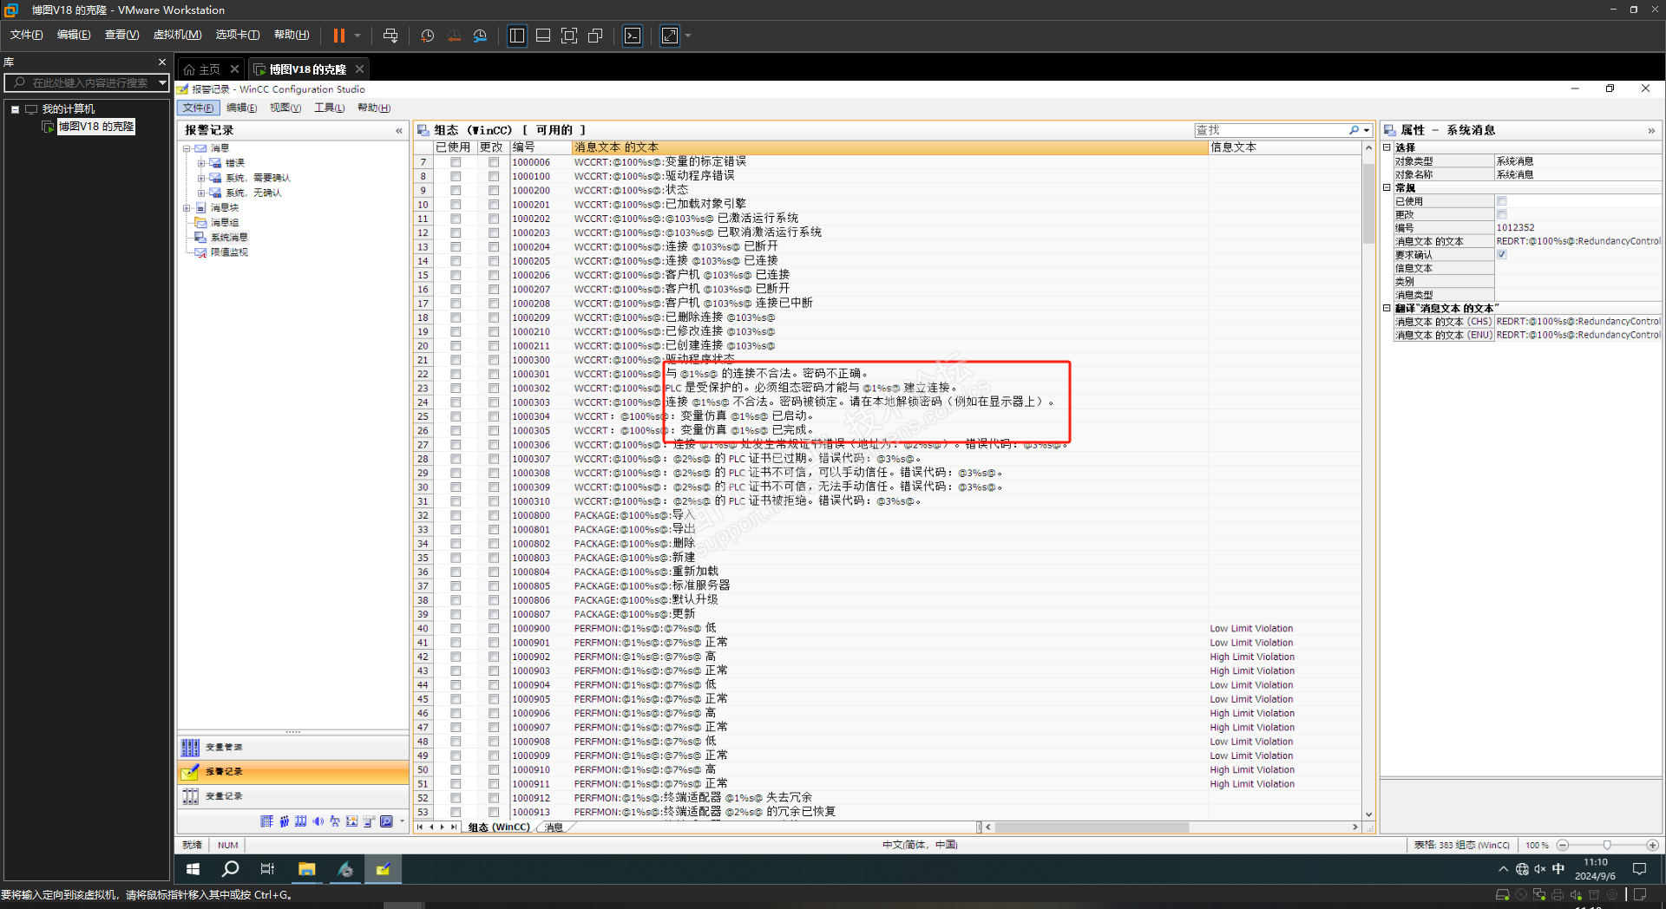Open the 虚拟机(M) menu in VMware

coord(177,35)
